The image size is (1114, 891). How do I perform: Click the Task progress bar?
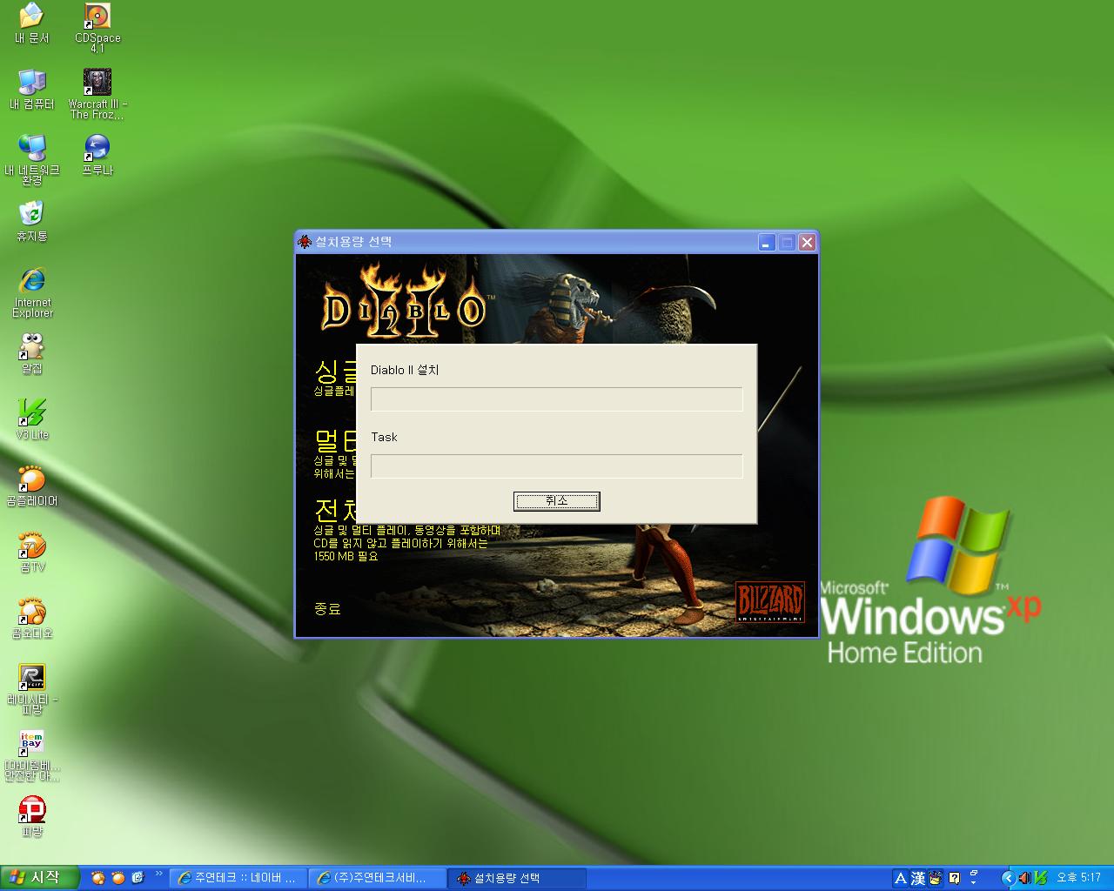point(556,466)
